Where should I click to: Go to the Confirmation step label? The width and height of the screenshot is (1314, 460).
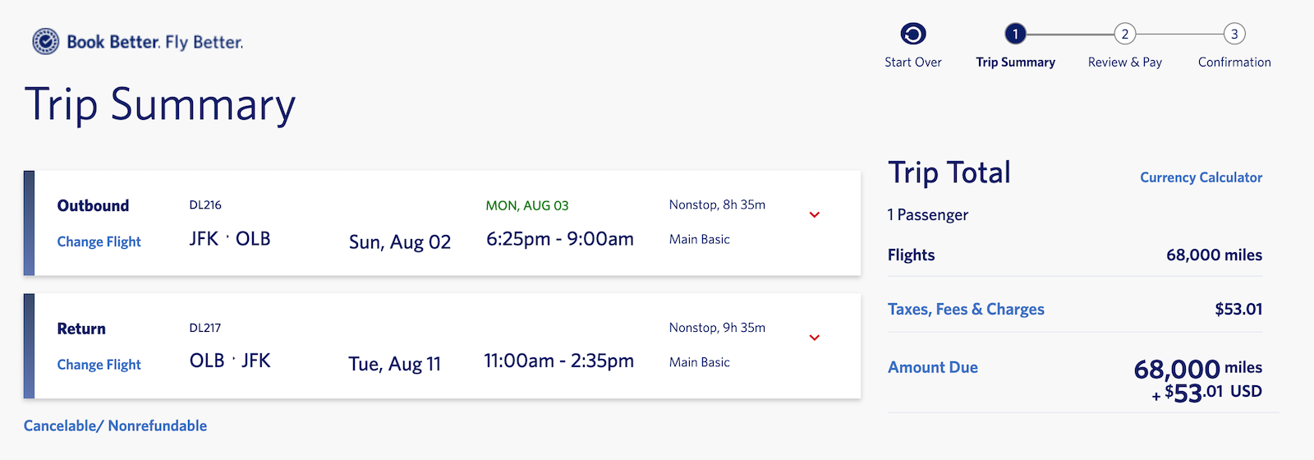click(1234, 62)
